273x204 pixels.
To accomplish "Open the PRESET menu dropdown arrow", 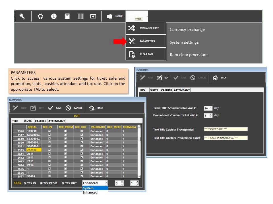I will [x=147, y=16].
